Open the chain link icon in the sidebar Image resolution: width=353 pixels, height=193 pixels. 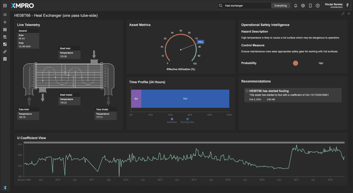coord(5,52)
